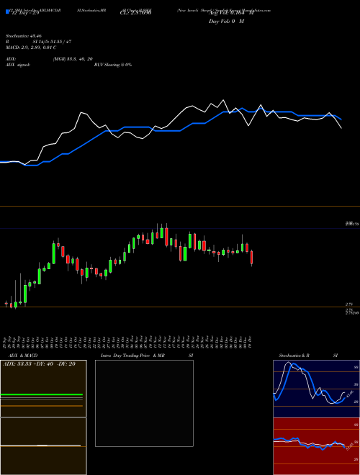
Task: Select the '12 Day = 2.9' legend text
Action: click(25, 13)
